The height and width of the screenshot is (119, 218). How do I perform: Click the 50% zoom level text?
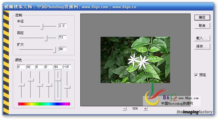click(135, 108)
